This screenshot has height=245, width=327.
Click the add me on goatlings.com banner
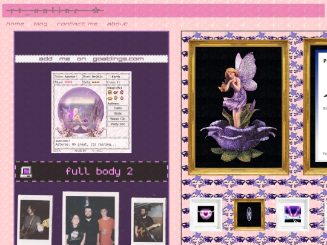coord(91,59)
